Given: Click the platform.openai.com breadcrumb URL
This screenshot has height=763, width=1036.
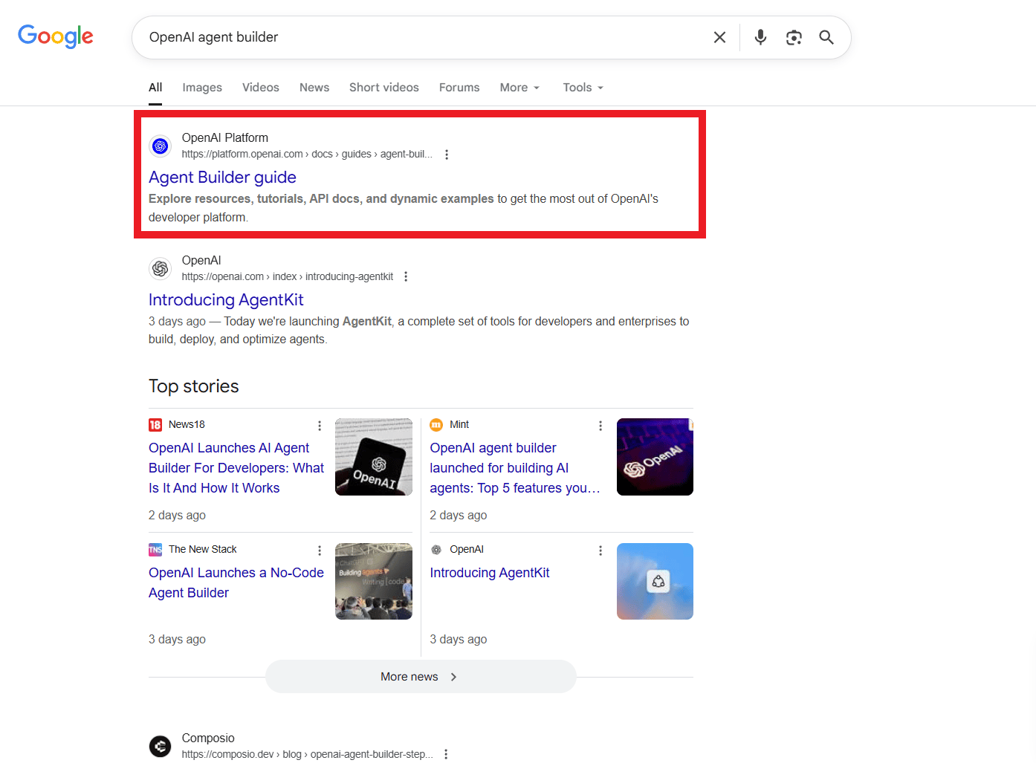Looking at the screenshot, I should tap(307, 155).
